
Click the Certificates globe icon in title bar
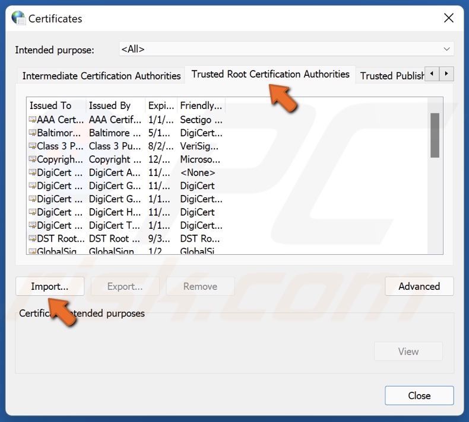[18, 18]
